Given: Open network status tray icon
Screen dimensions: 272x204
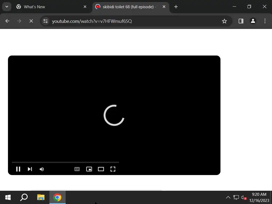Looking at the screenshot, I should (x=236, y=197).
